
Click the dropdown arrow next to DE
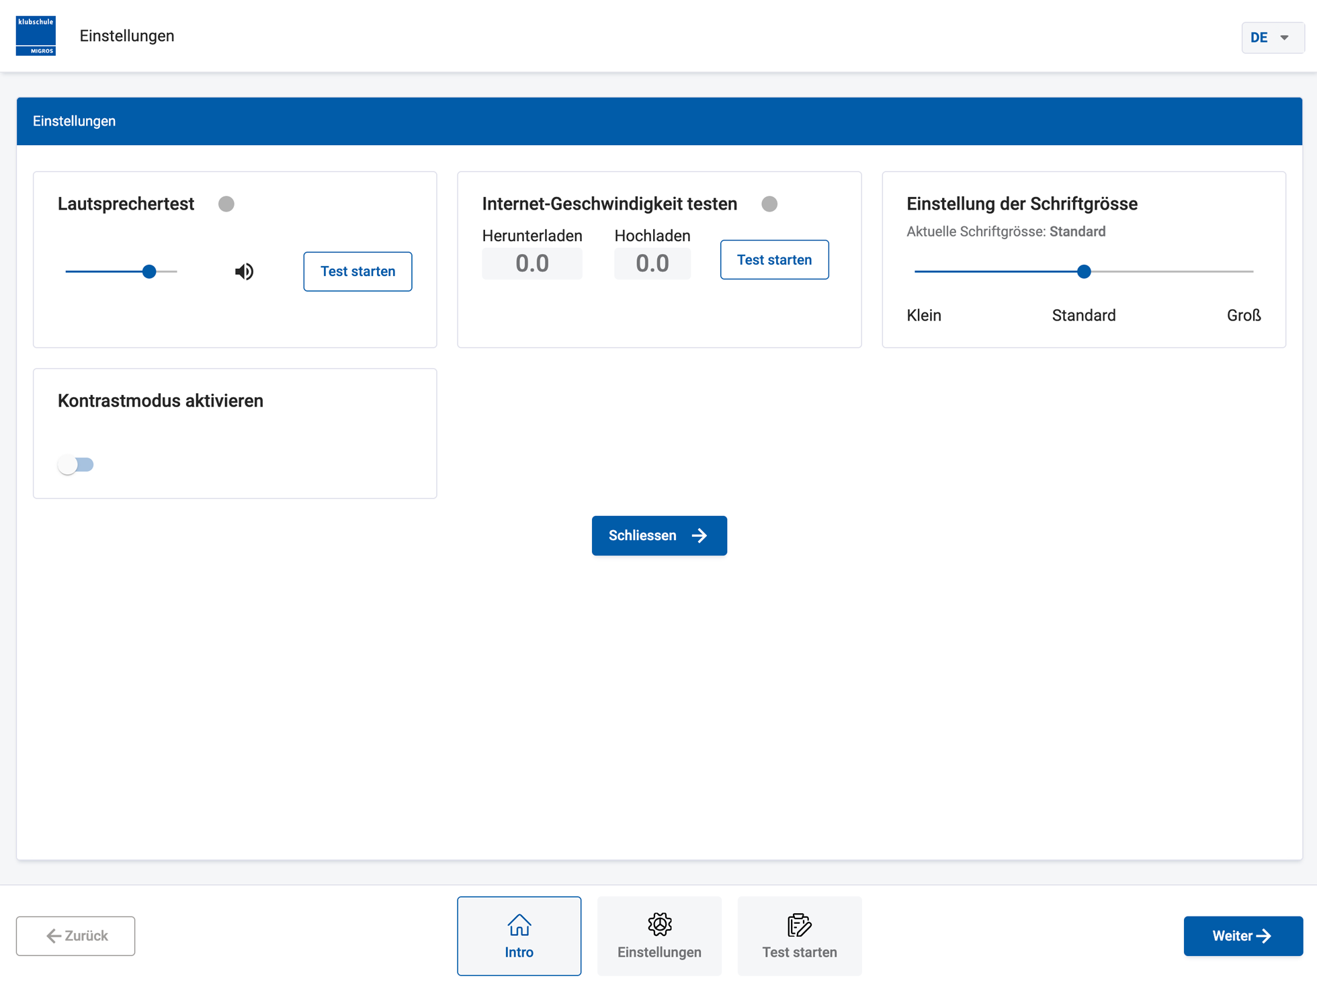(1284, 38)
